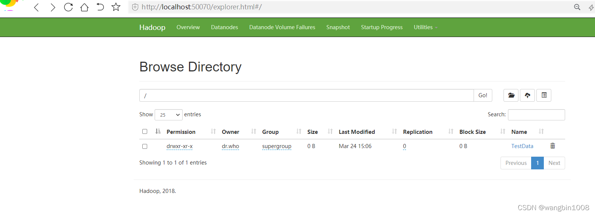
Task: Toggle the select-all header checkbox
Action: tap(145, 131)
